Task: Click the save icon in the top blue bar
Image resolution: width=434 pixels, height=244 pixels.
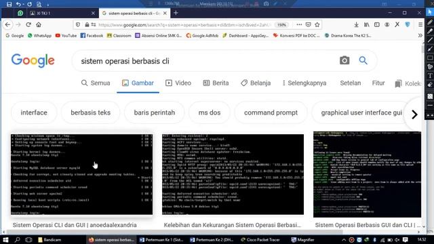Action: 9,4
